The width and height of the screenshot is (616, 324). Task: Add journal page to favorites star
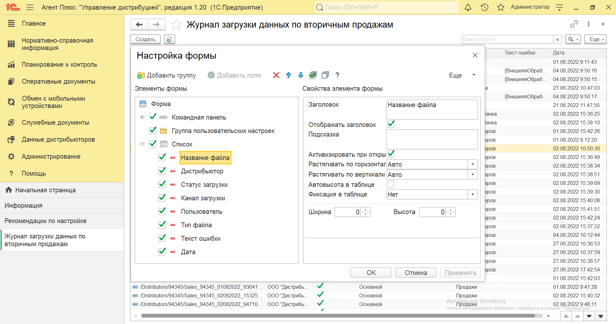click(x=176, y=25)
